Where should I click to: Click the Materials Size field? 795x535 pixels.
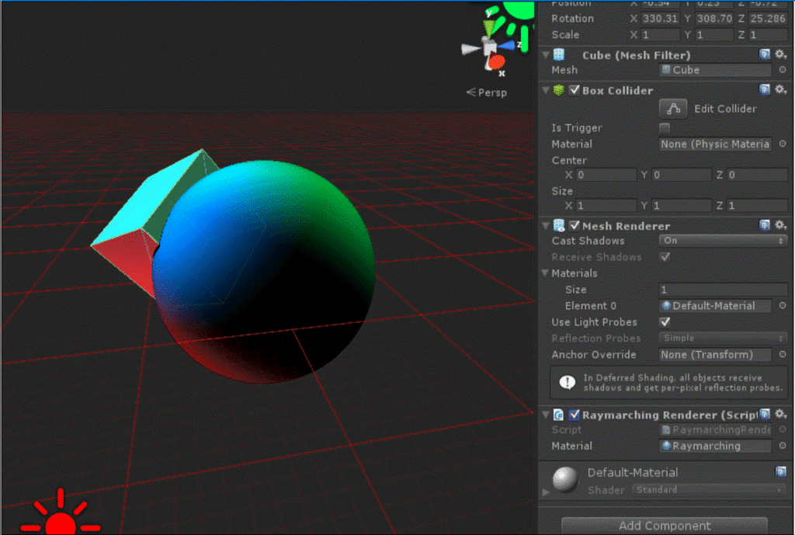click(724, 290)
